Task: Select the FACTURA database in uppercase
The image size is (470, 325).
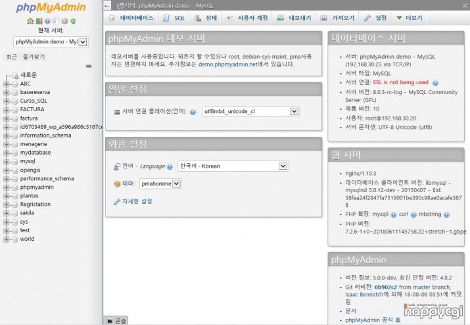Action: 32,109
